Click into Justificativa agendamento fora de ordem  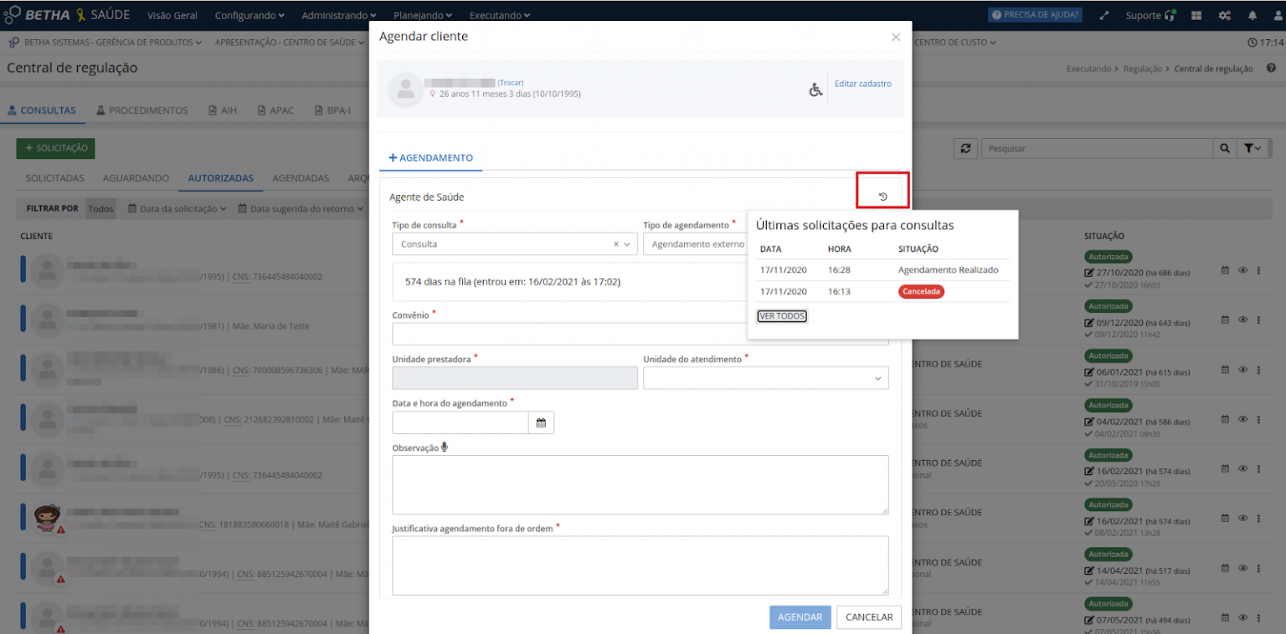tap(640, 565)
